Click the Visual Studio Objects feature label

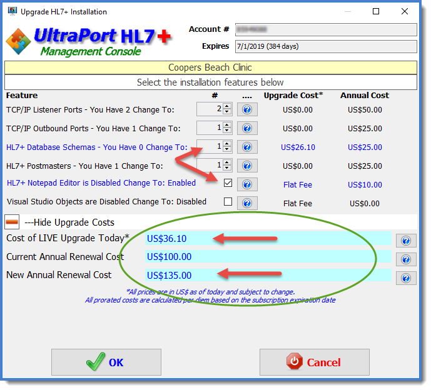click(x=106, y=202)
